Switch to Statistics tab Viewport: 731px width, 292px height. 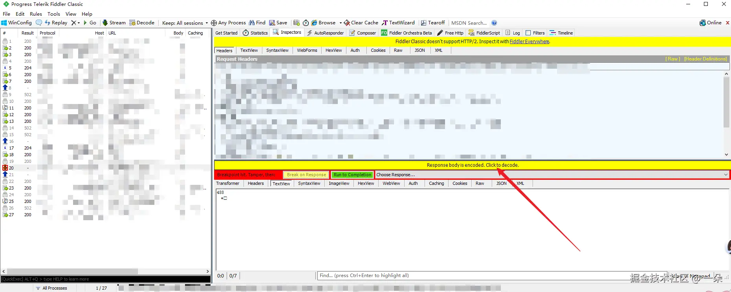(x=255, y=33)
